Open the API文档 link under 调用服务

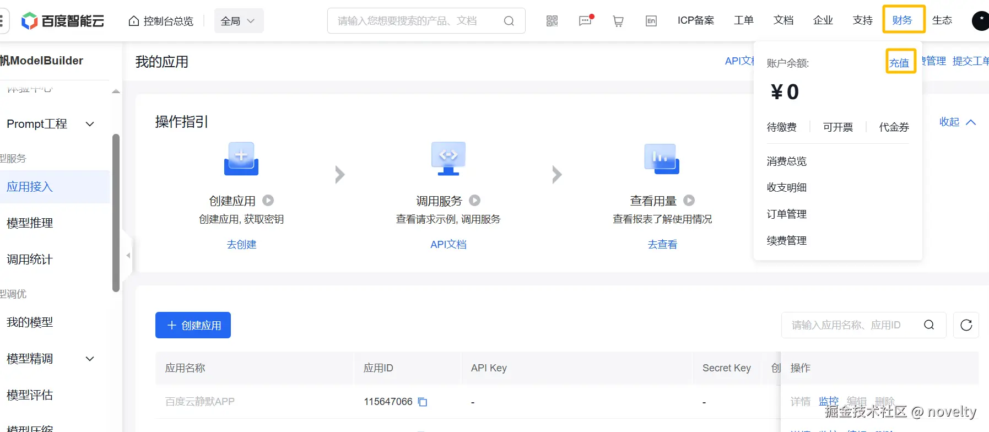[x=448, y=245]
